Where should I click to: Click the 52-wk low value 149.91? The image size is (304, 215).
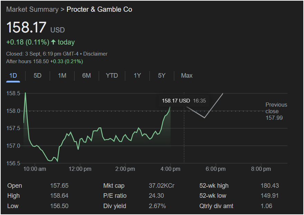(x=270, y=196)
